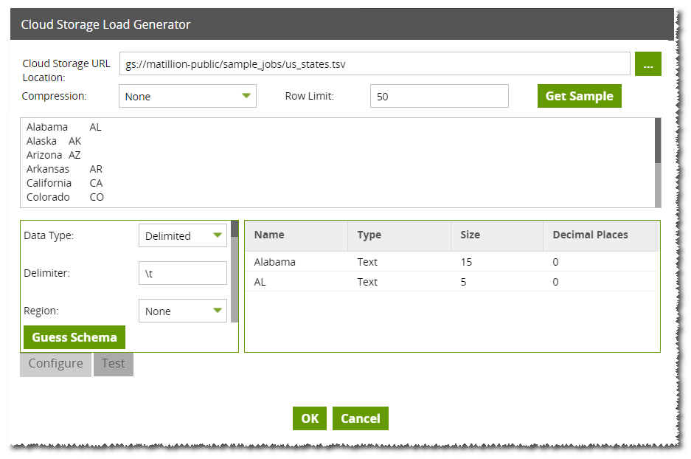Click the settings panel vertical scrollbar
The width and height of the screenshot is (691, 459).
235,272
